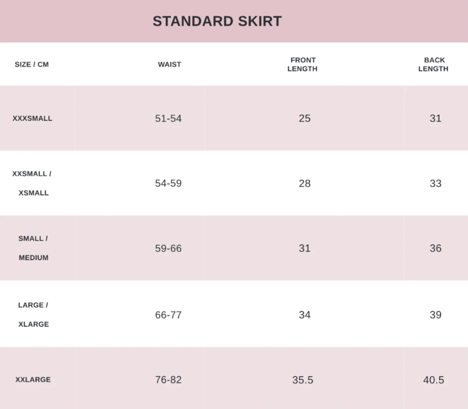
Task: Click back length 39 value
Action: (x=435, y=315)
